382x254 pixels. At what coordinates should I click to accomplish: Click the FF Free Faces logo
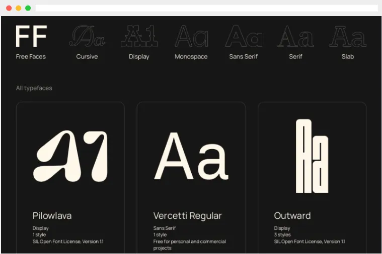[31, 36]
